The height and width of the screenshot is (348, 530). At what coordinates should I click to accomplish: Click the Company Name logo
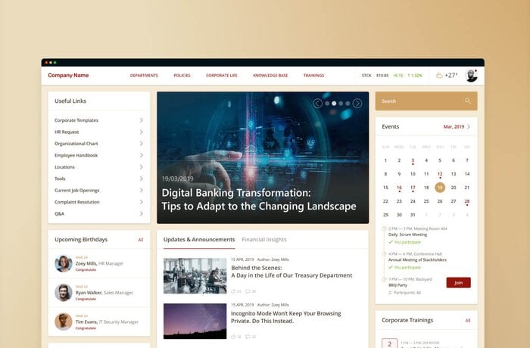click(68, 76)
